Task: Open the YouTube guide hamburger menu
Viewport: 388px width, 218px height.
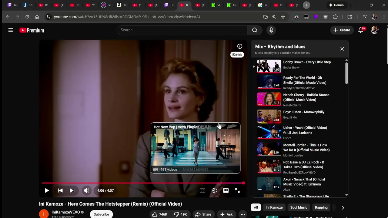Action: coord(11,30)
